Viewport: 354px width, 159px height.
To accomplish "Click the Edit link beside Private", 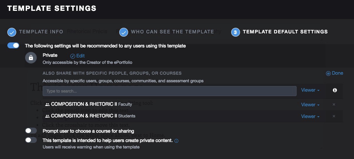I will (77, 56).
